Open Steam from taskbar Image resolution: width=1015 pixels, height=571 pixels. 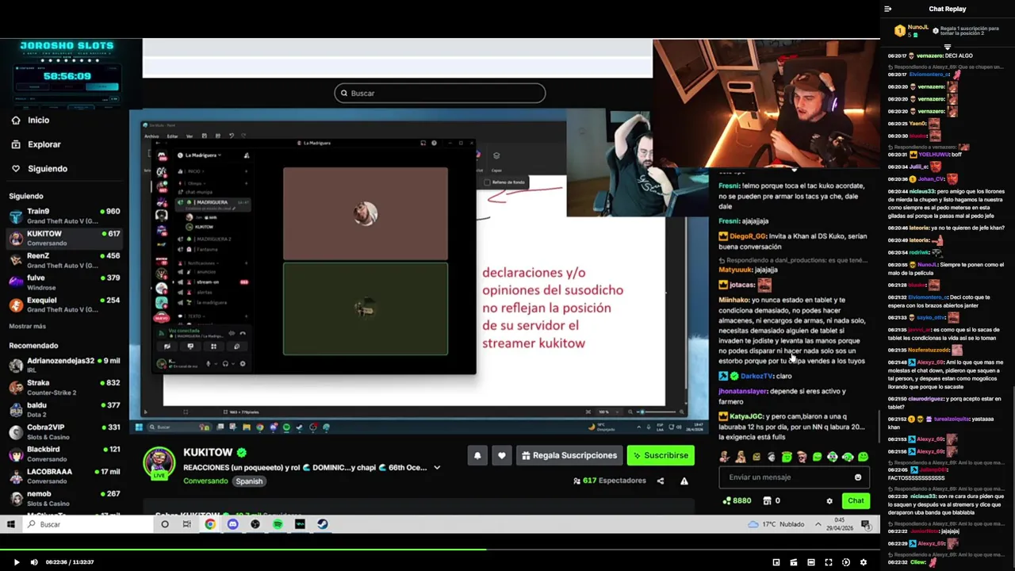(323, 524)
